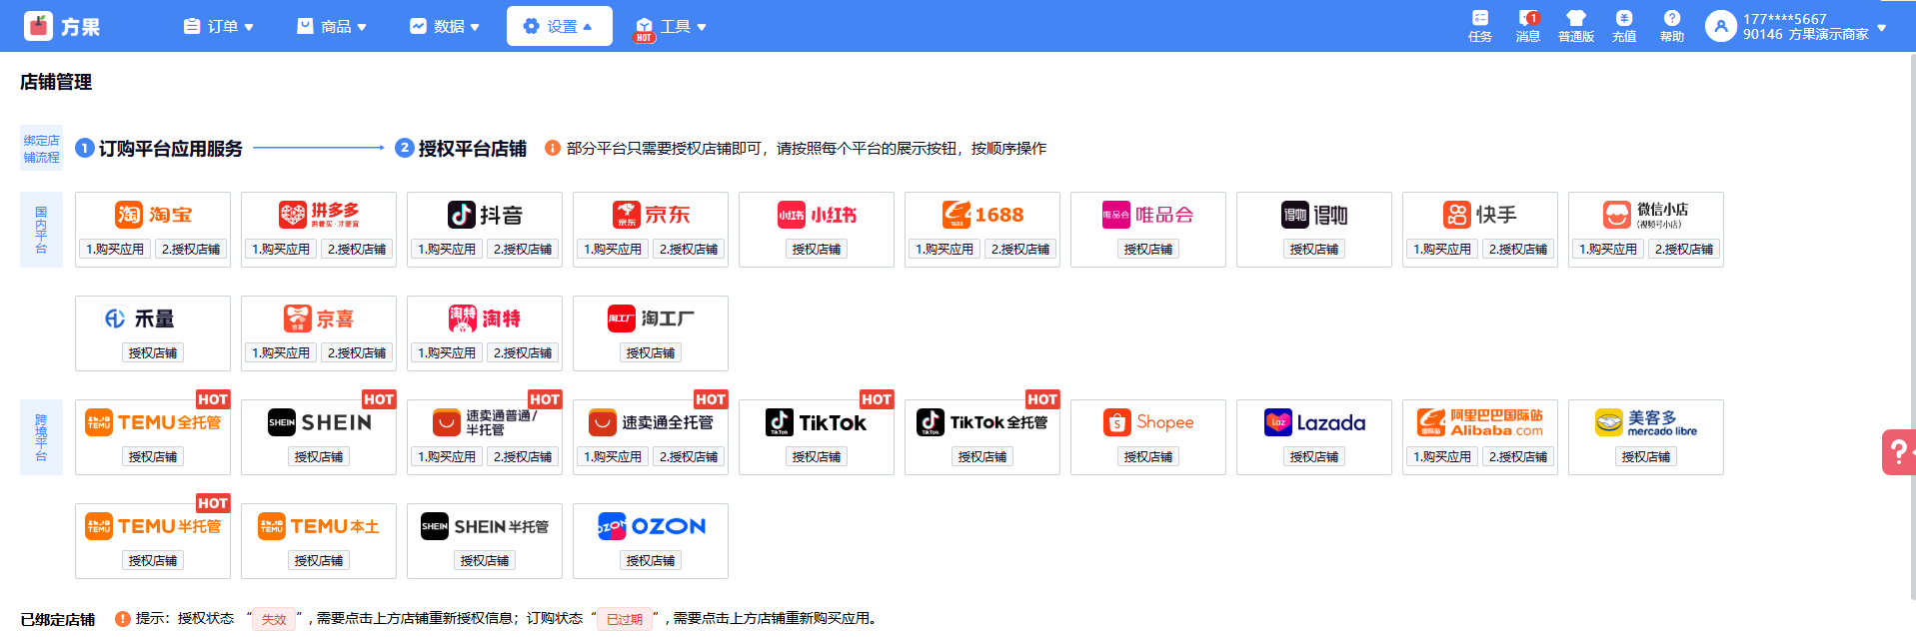Click the 1688 platform logo
The height and width of the screenshot is (637, 1916).
click(x=982, y=215)
